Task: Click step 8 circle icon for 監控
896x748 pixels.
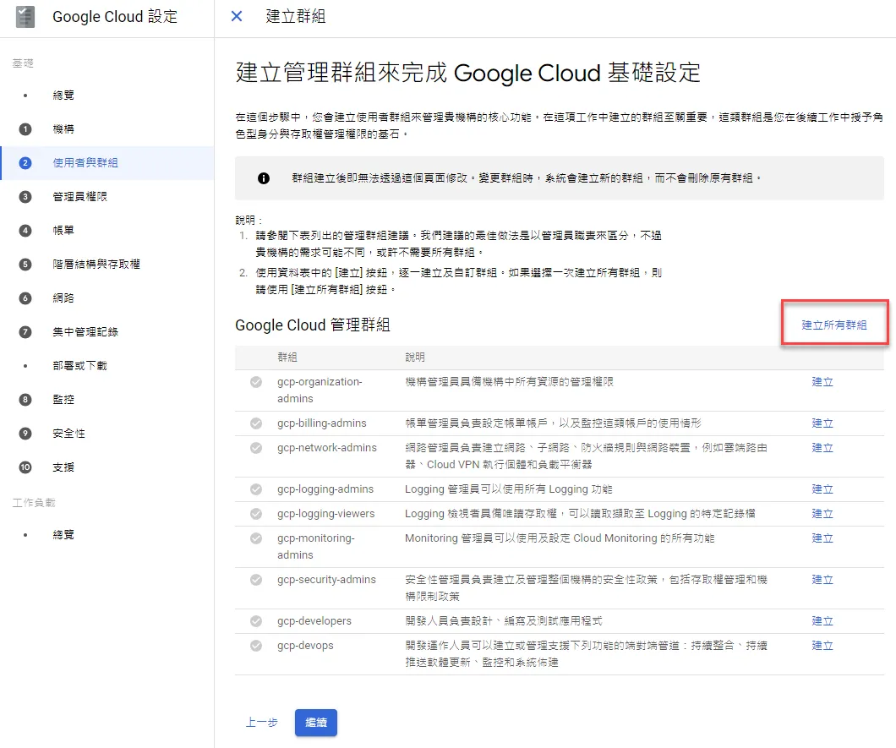Action: pyautogui.click(x=25, y=400)
